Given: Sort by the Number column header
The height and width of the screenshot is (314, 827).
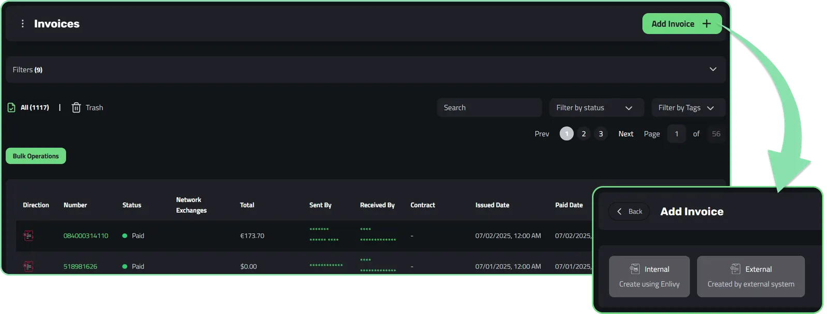Looking at the screenshot, I should click(75, 205).
